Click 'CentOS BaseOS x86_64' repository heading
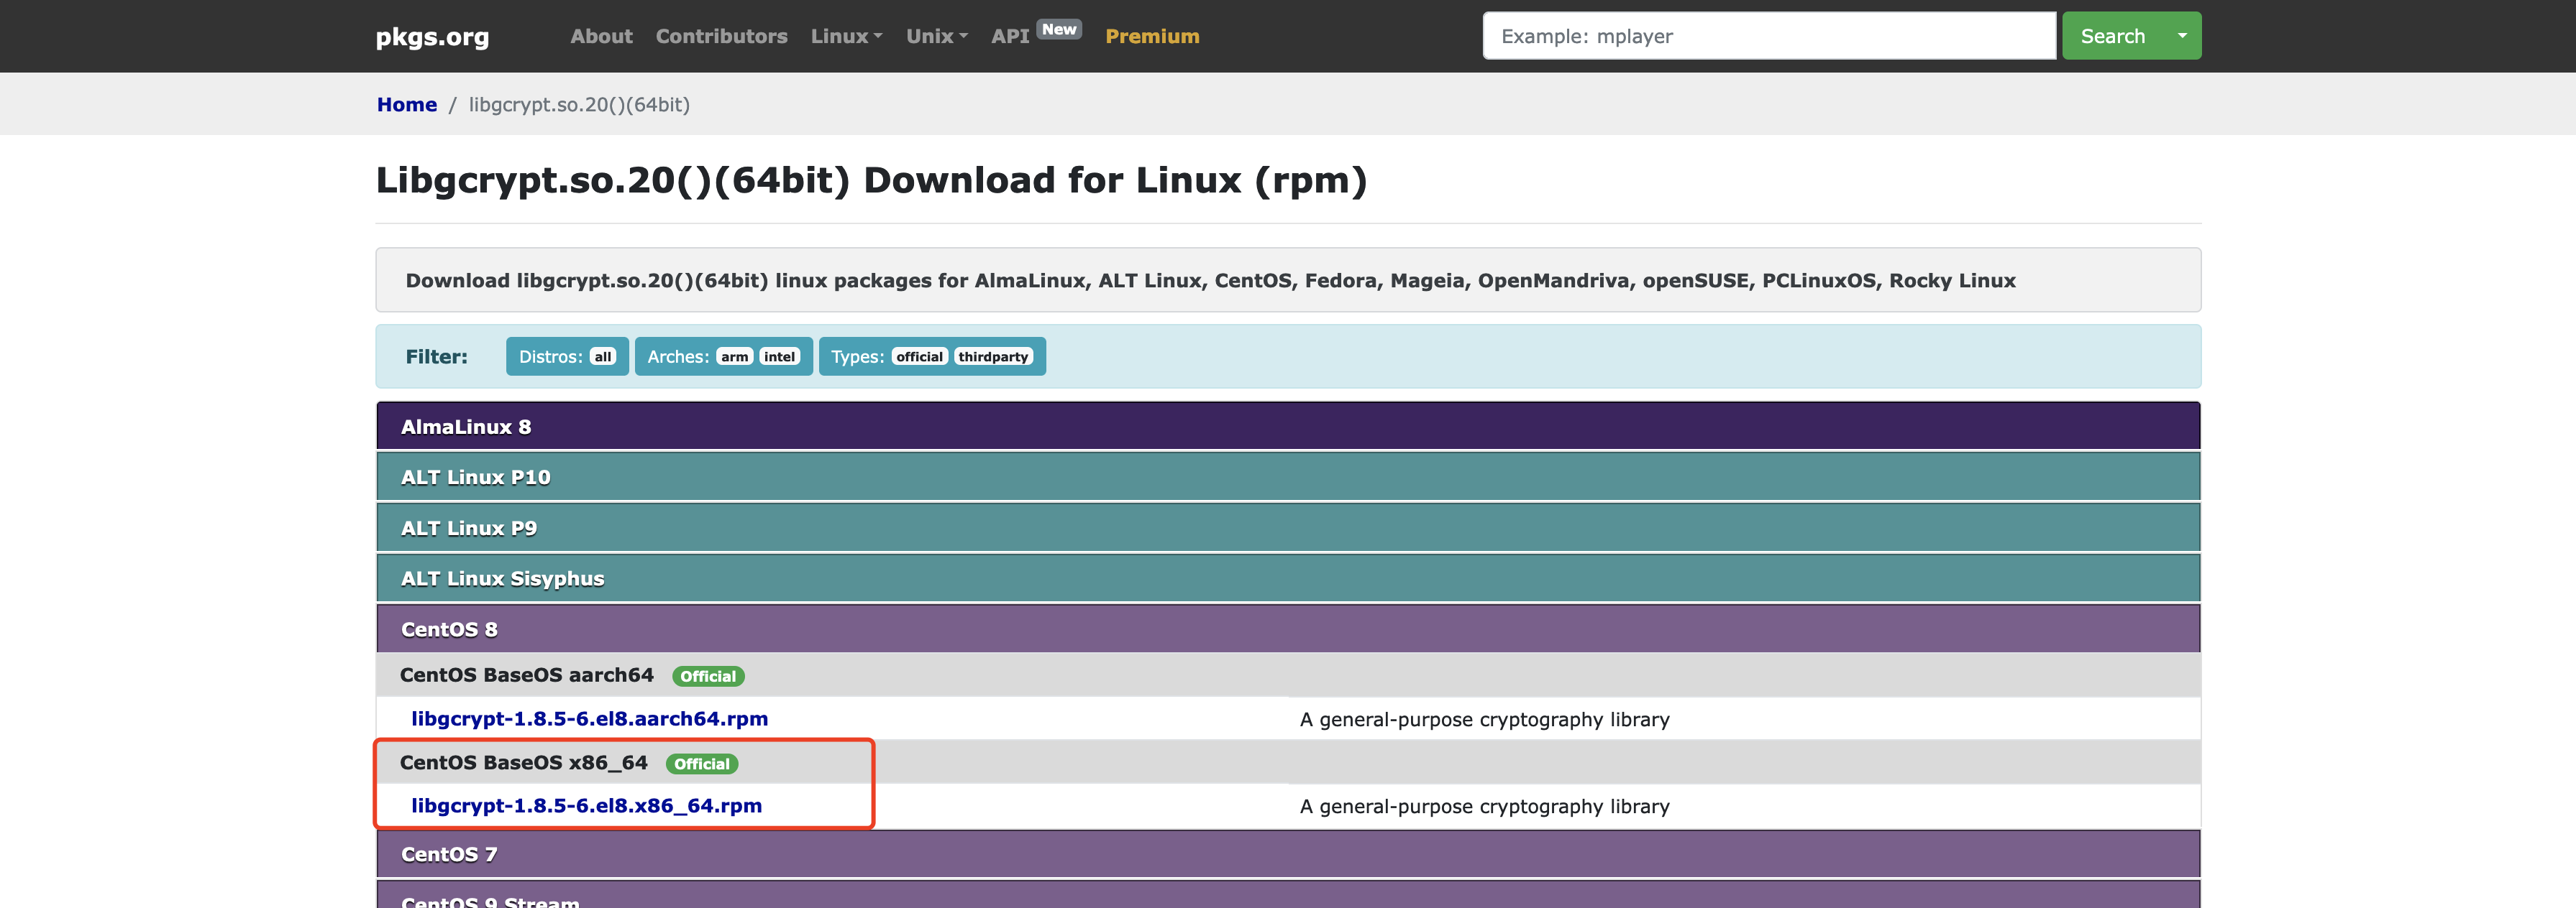Viewport: 2576px width, 908px height. pyautogui.click(x=524, y=763)
